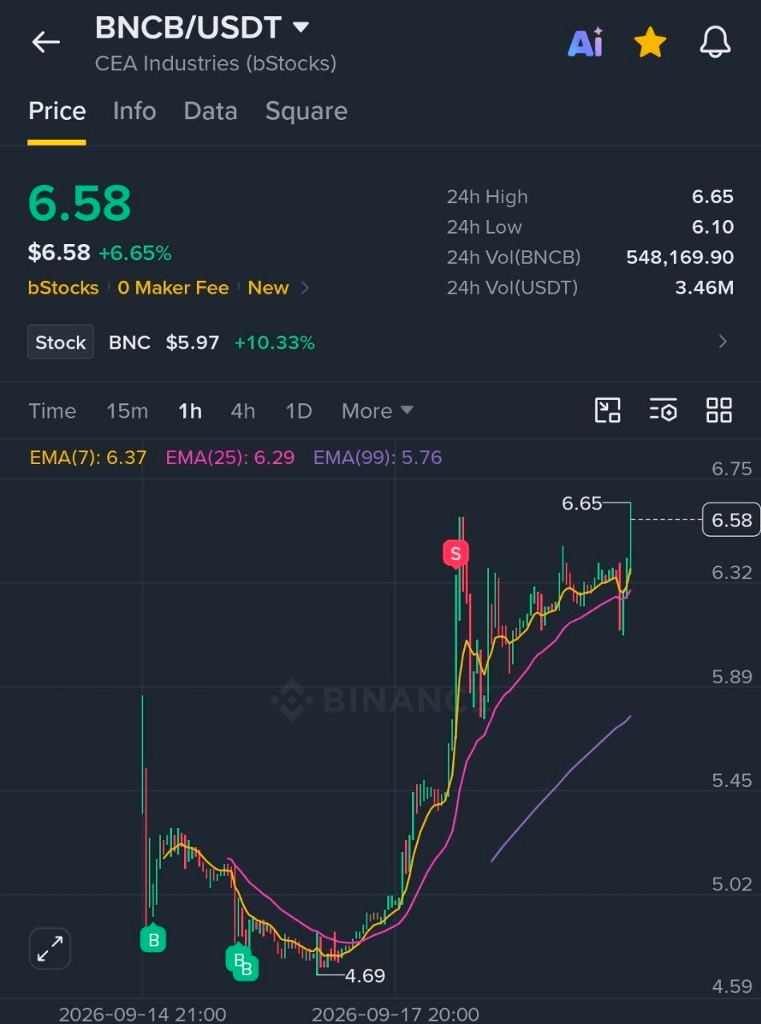
Task: Expand the chart to fullscreen
Action: coord(50,949)
